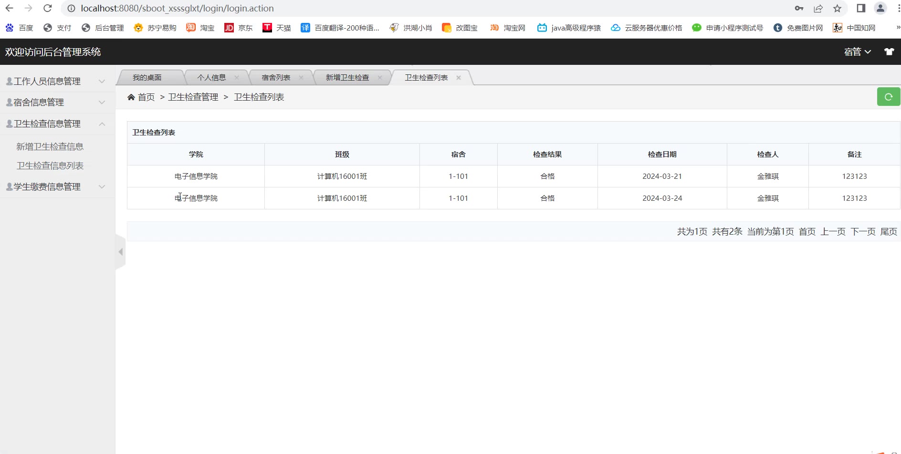Click the home icon in breadcrumb

click(x=131, y=97)
